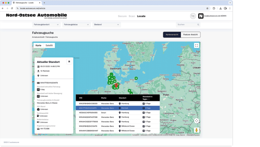The height and width of the screenshot is (147, 260).
Task: Click the Street View pegman icon
Action: 196,130
